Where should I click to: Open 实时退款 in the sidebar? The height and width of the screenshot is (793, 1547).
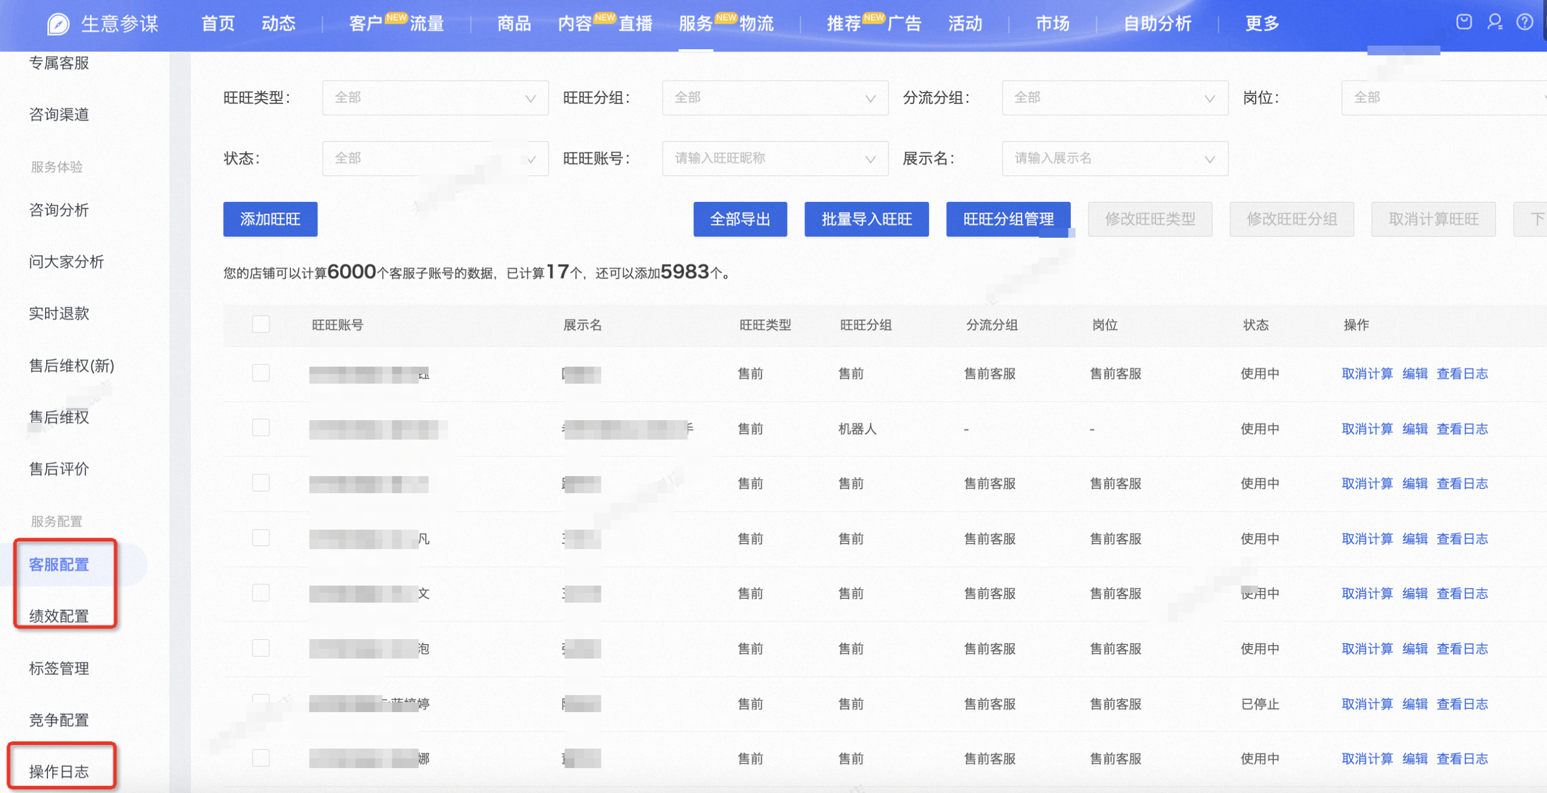point(59,313)
